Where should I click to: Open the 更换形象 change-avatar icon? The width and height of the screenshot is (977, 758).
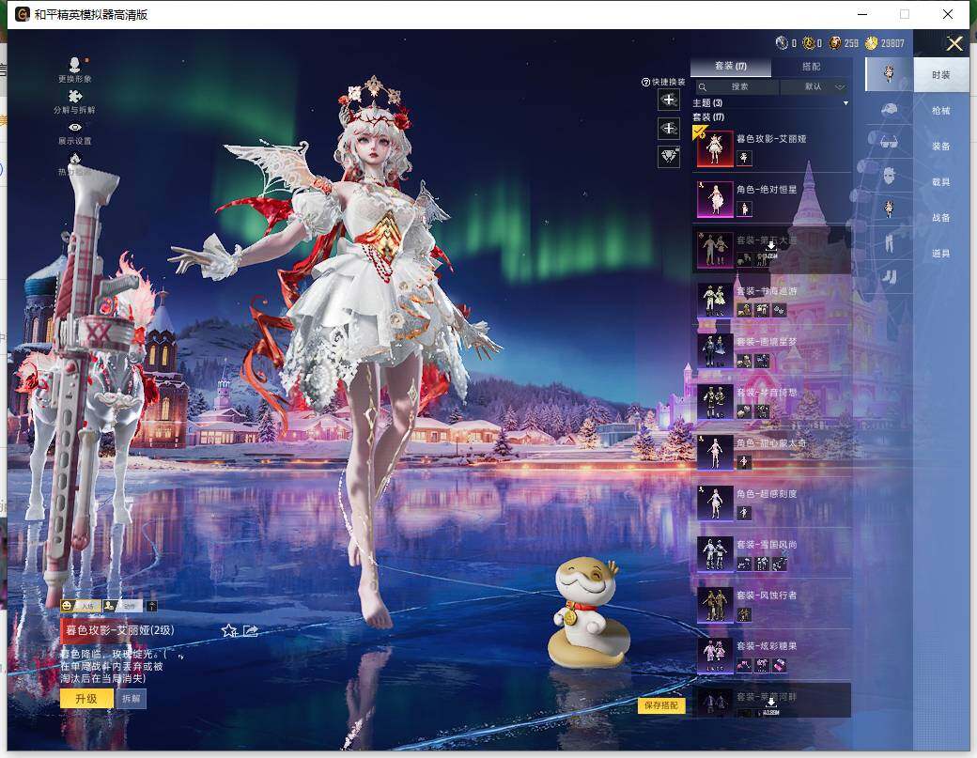point(75,65)
